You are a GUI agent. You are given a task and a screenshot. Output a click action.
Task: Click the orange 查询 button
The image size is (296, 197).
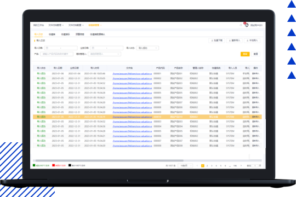(245, 54)
